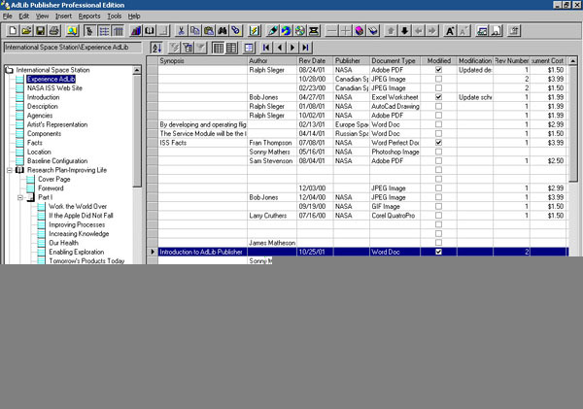Toggle Modified checkbox in James Matheson row
This screenshot has height=409, width=583.
439,243
